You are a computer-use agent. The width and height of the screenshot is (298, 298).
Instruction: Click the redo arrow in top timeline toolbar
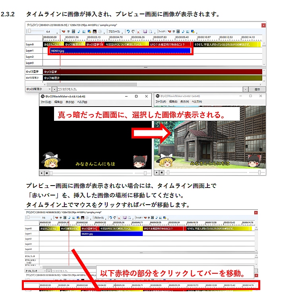point(133,31)
